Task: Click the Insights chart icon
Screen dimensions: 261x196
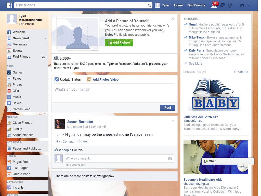Action: click(x=9, y=188)
